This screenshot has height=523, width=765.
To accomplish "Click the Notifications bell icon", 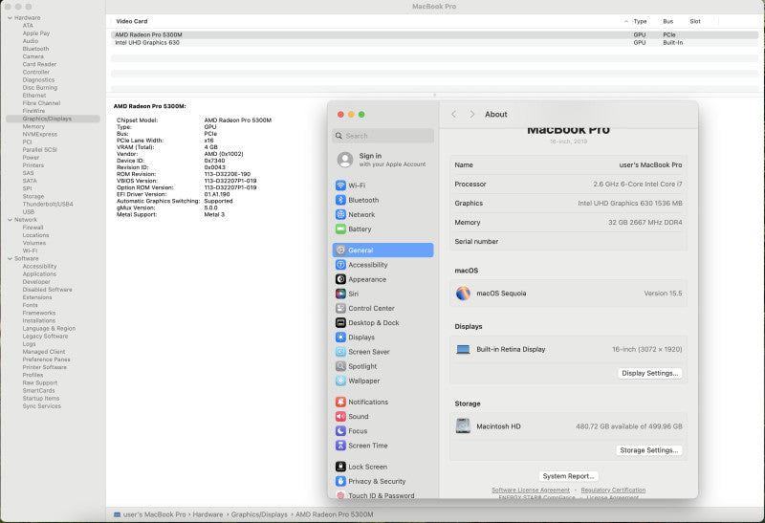I will [340, 402].
